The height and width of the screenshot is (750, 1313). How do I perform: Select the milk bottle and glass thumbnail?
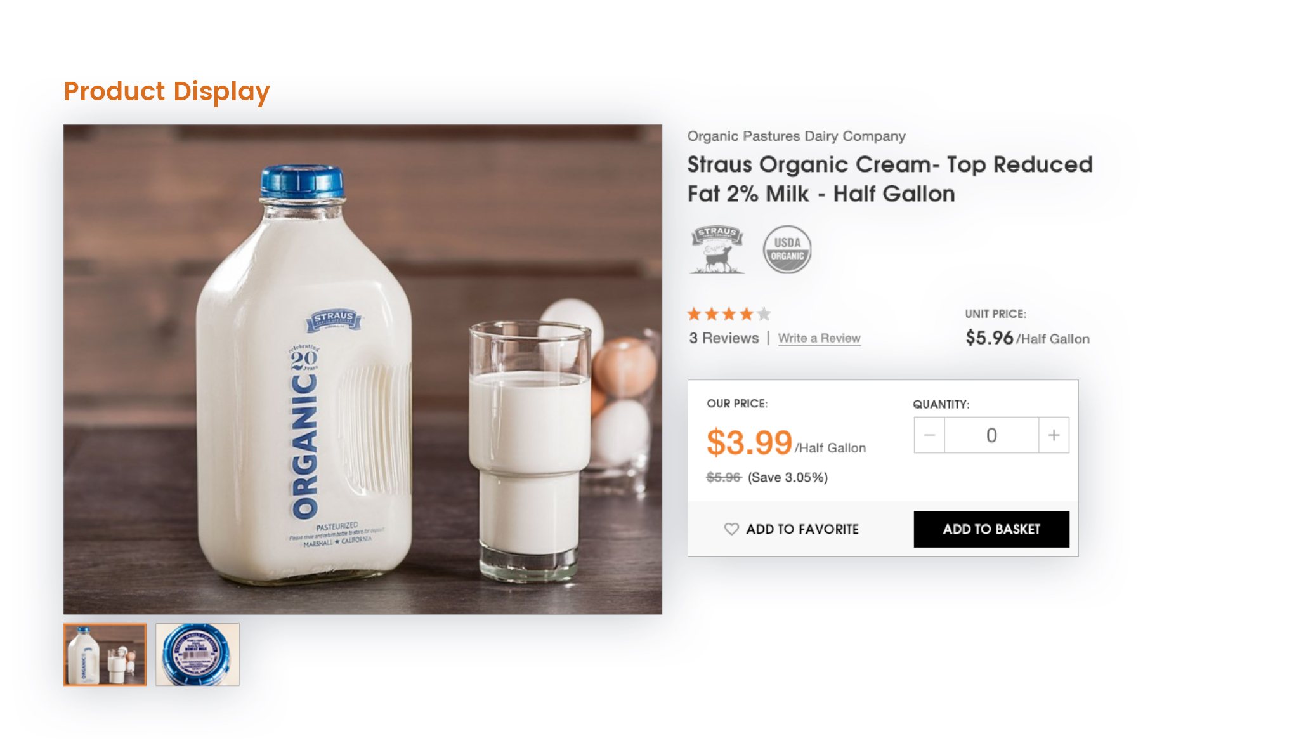tap(105, 654)
